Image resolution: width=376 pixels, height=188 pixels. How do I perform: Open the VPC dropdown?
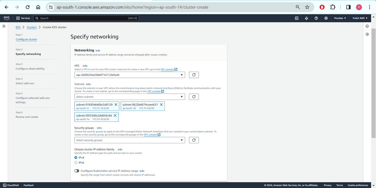coord(130,75)
